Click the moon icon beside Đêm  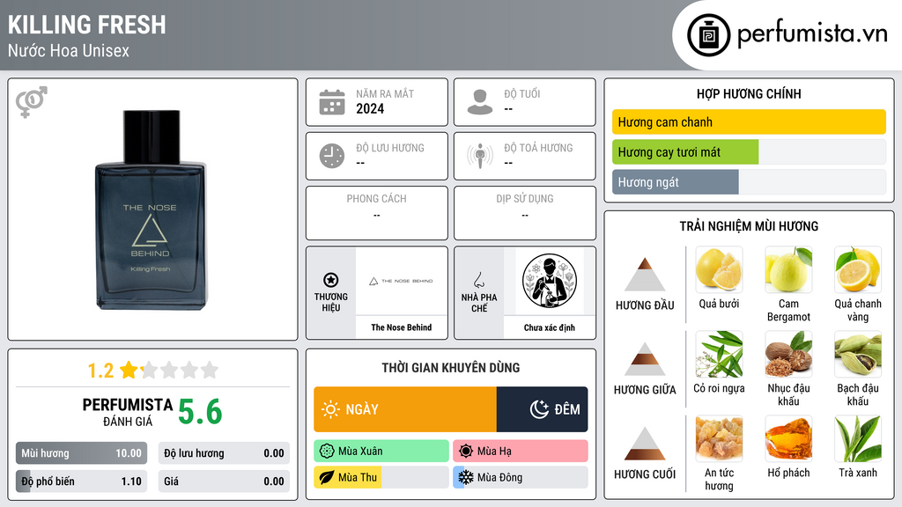click(539, 409)
